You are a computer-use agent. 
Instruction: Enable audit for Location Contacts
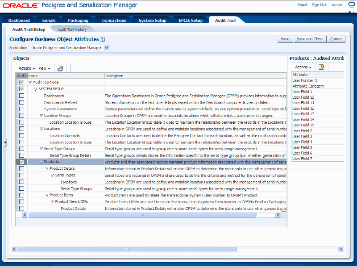tap(21, 135)
